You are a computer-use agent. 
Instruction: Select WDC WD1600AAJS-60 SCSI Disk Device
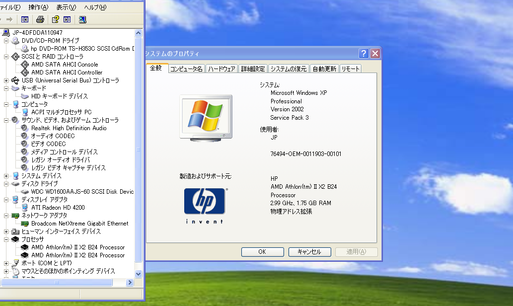point(82,192)
